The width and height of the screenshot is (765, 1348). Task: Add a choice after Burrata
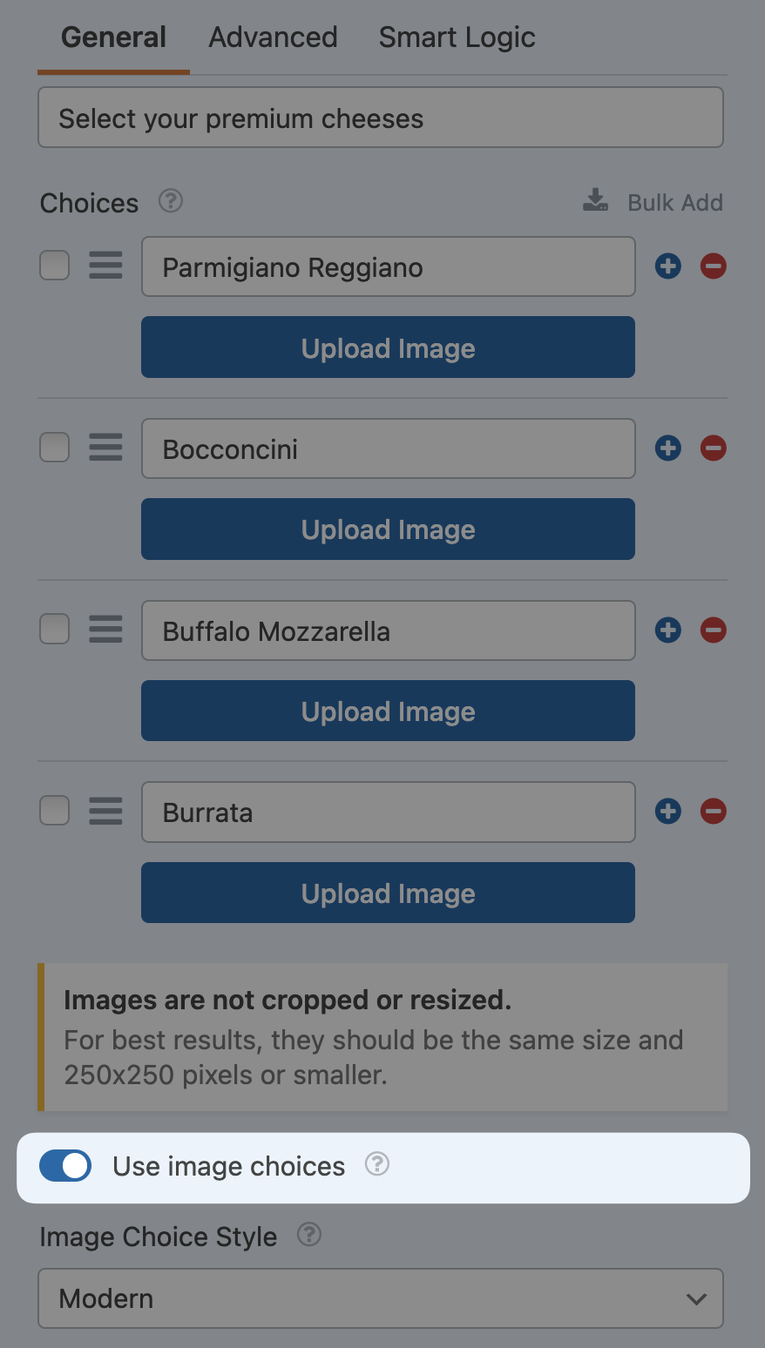click(668, 812)
